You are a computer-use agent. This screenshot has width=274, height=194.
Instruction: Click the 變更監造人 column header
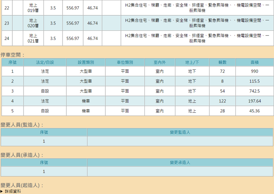pos(180,132)
